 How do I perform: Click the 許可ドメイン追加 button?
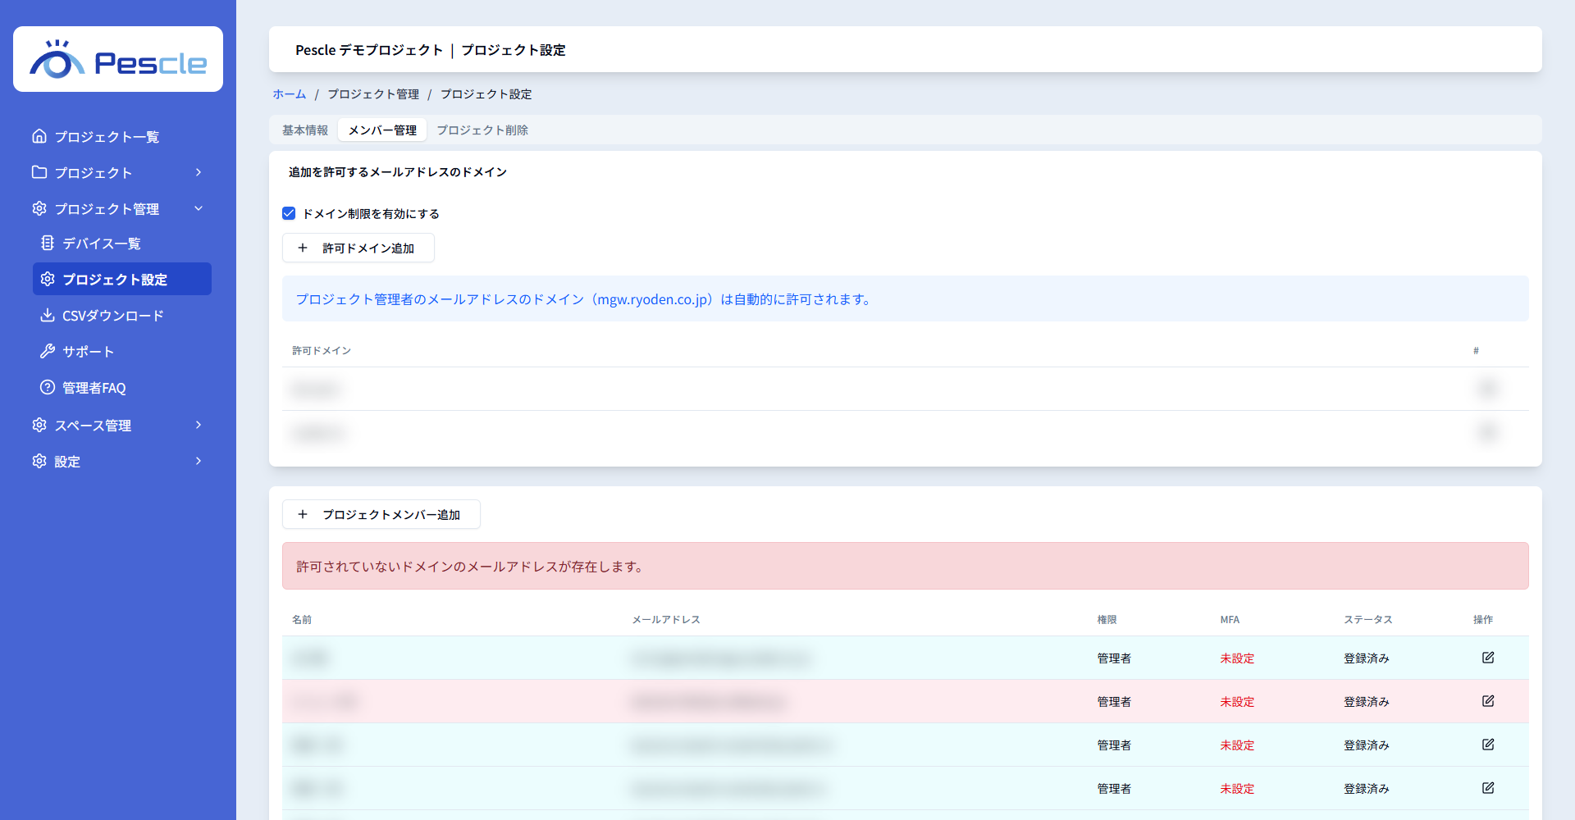[x=358, y=248]
